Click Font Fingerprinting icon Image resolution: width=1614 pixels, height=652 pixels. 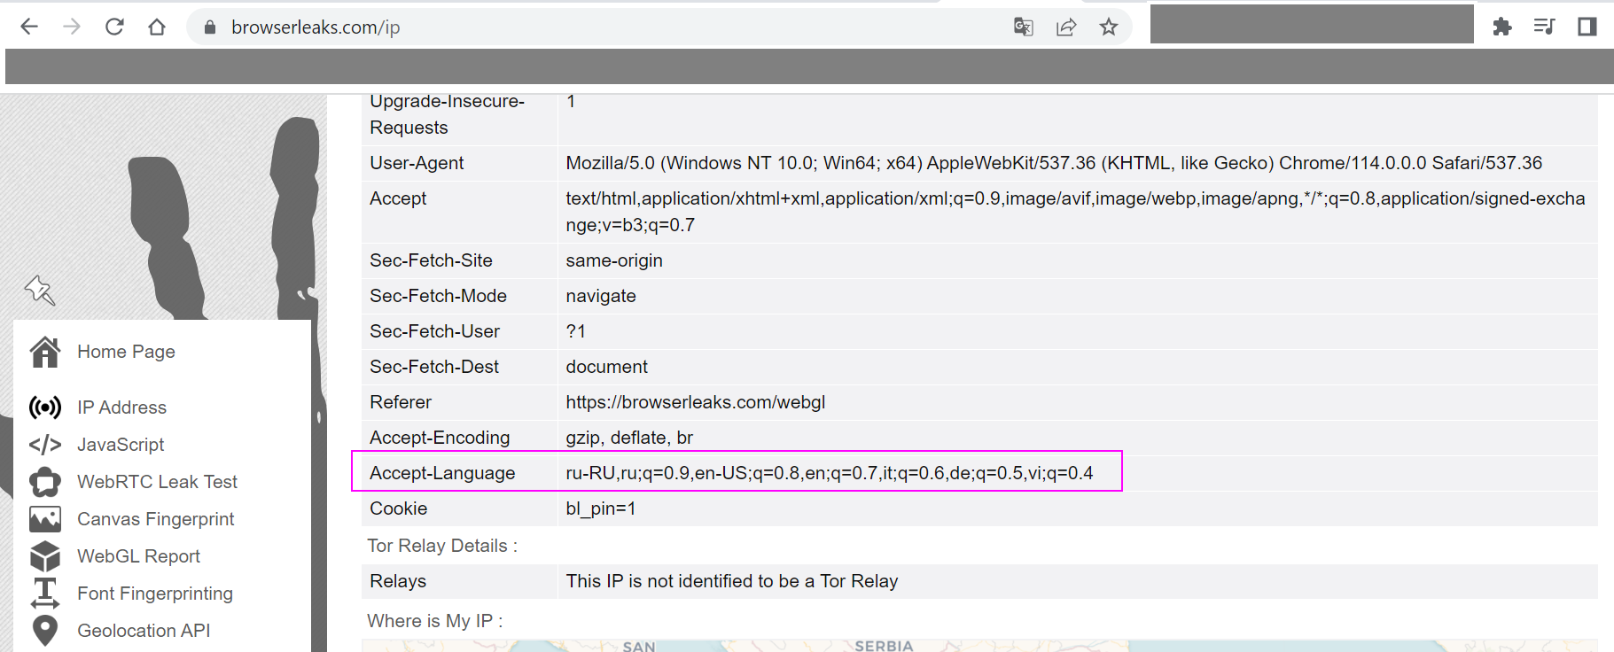[x=45, y=594]
